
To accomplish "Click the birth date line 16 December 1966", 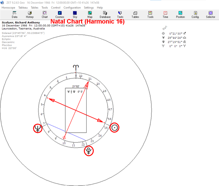I will (43, 25).
